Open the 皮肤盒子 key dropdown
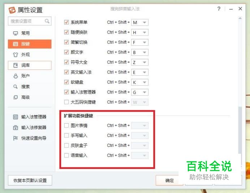250x193 pixels. pos(140,145)
